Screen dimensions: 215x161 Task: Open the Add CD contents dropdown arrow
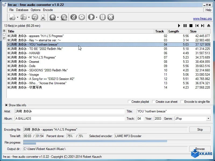click(x=29, y=17)
